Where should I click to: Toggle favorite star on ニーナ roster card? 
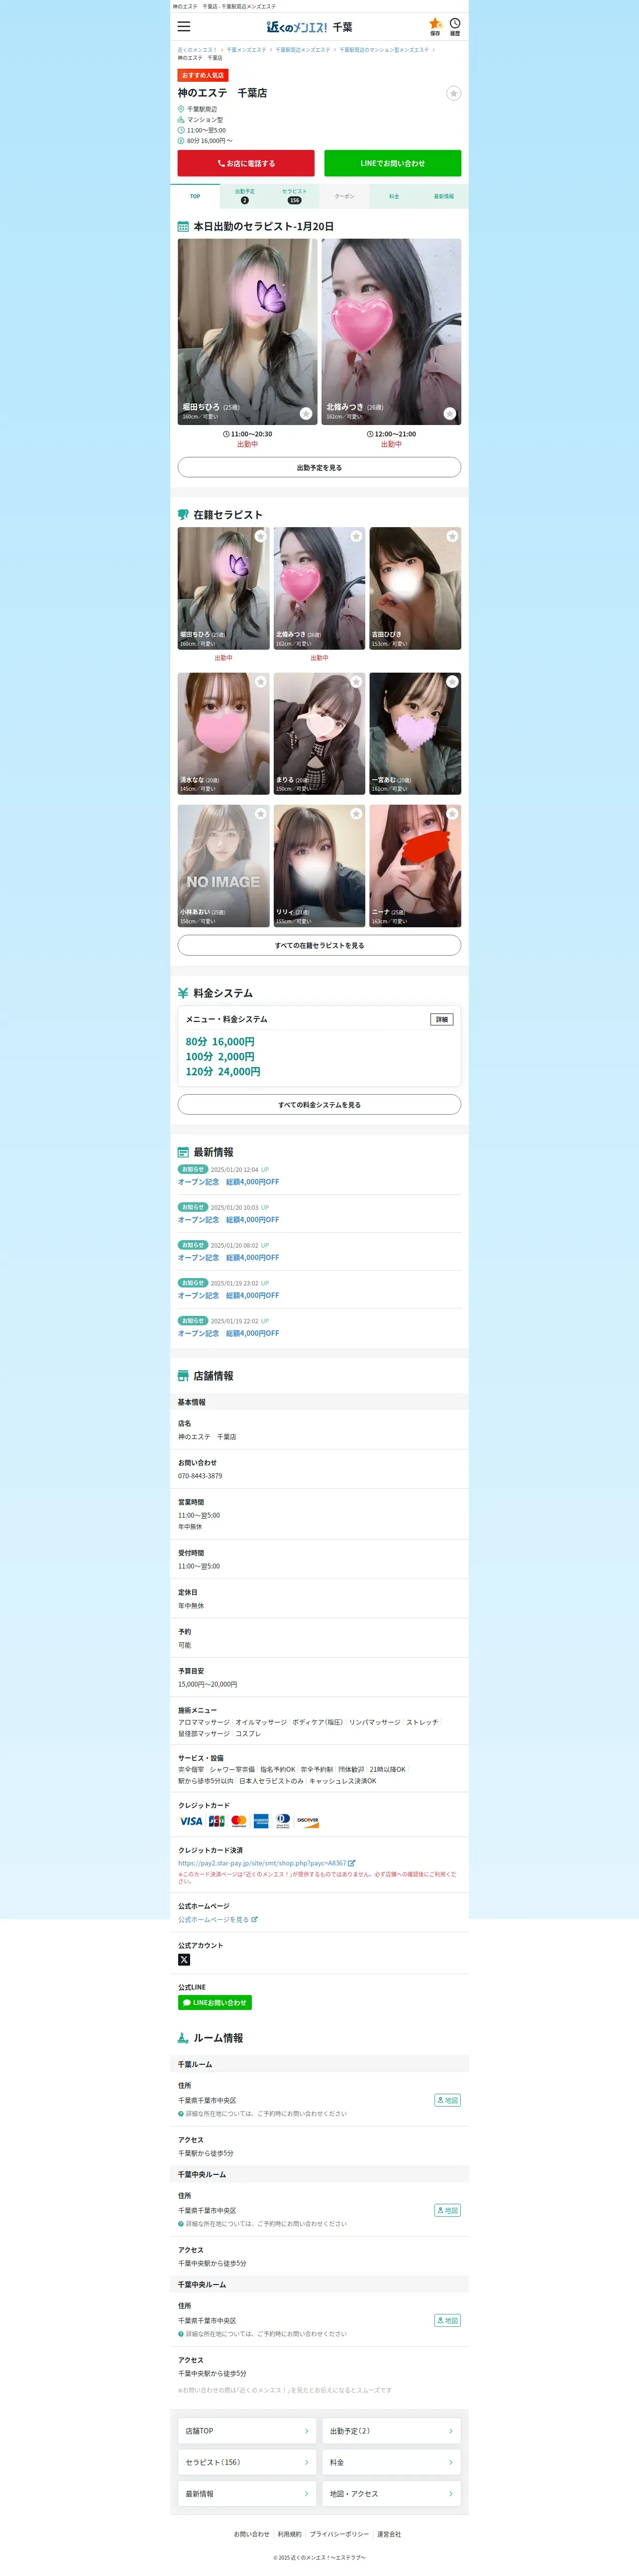[452, 814]
